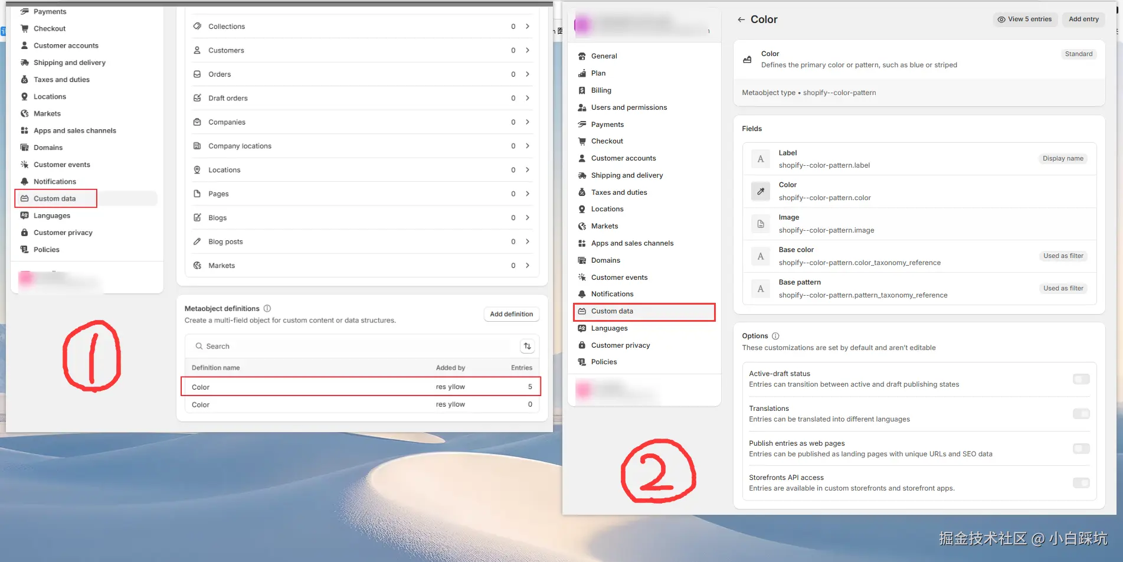This screenshot has width=1123, height=562.
Task: Click the Used as filter badge on Base color
Action: [1063, 256]
